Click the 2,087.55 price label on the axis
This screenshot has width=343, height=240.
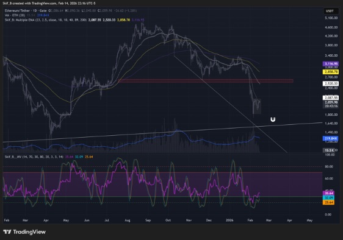(x=331, y=97)
